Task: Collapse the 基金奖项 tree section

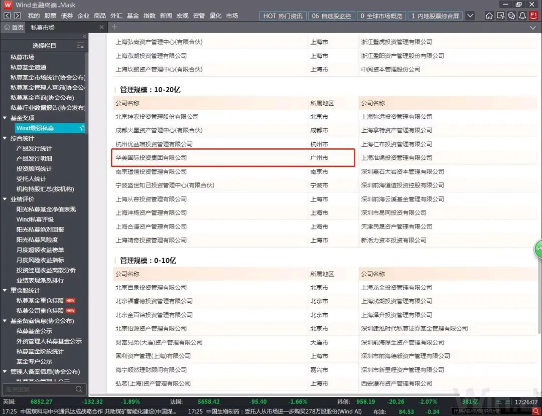Action: pos(5,118)
